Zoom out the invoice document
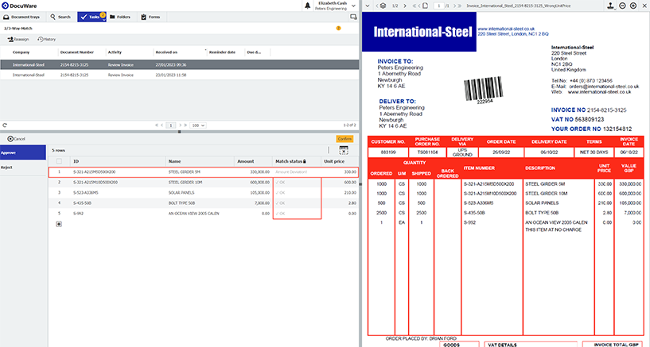The height and width of the screenshot is (347, 650). (622, 6)
